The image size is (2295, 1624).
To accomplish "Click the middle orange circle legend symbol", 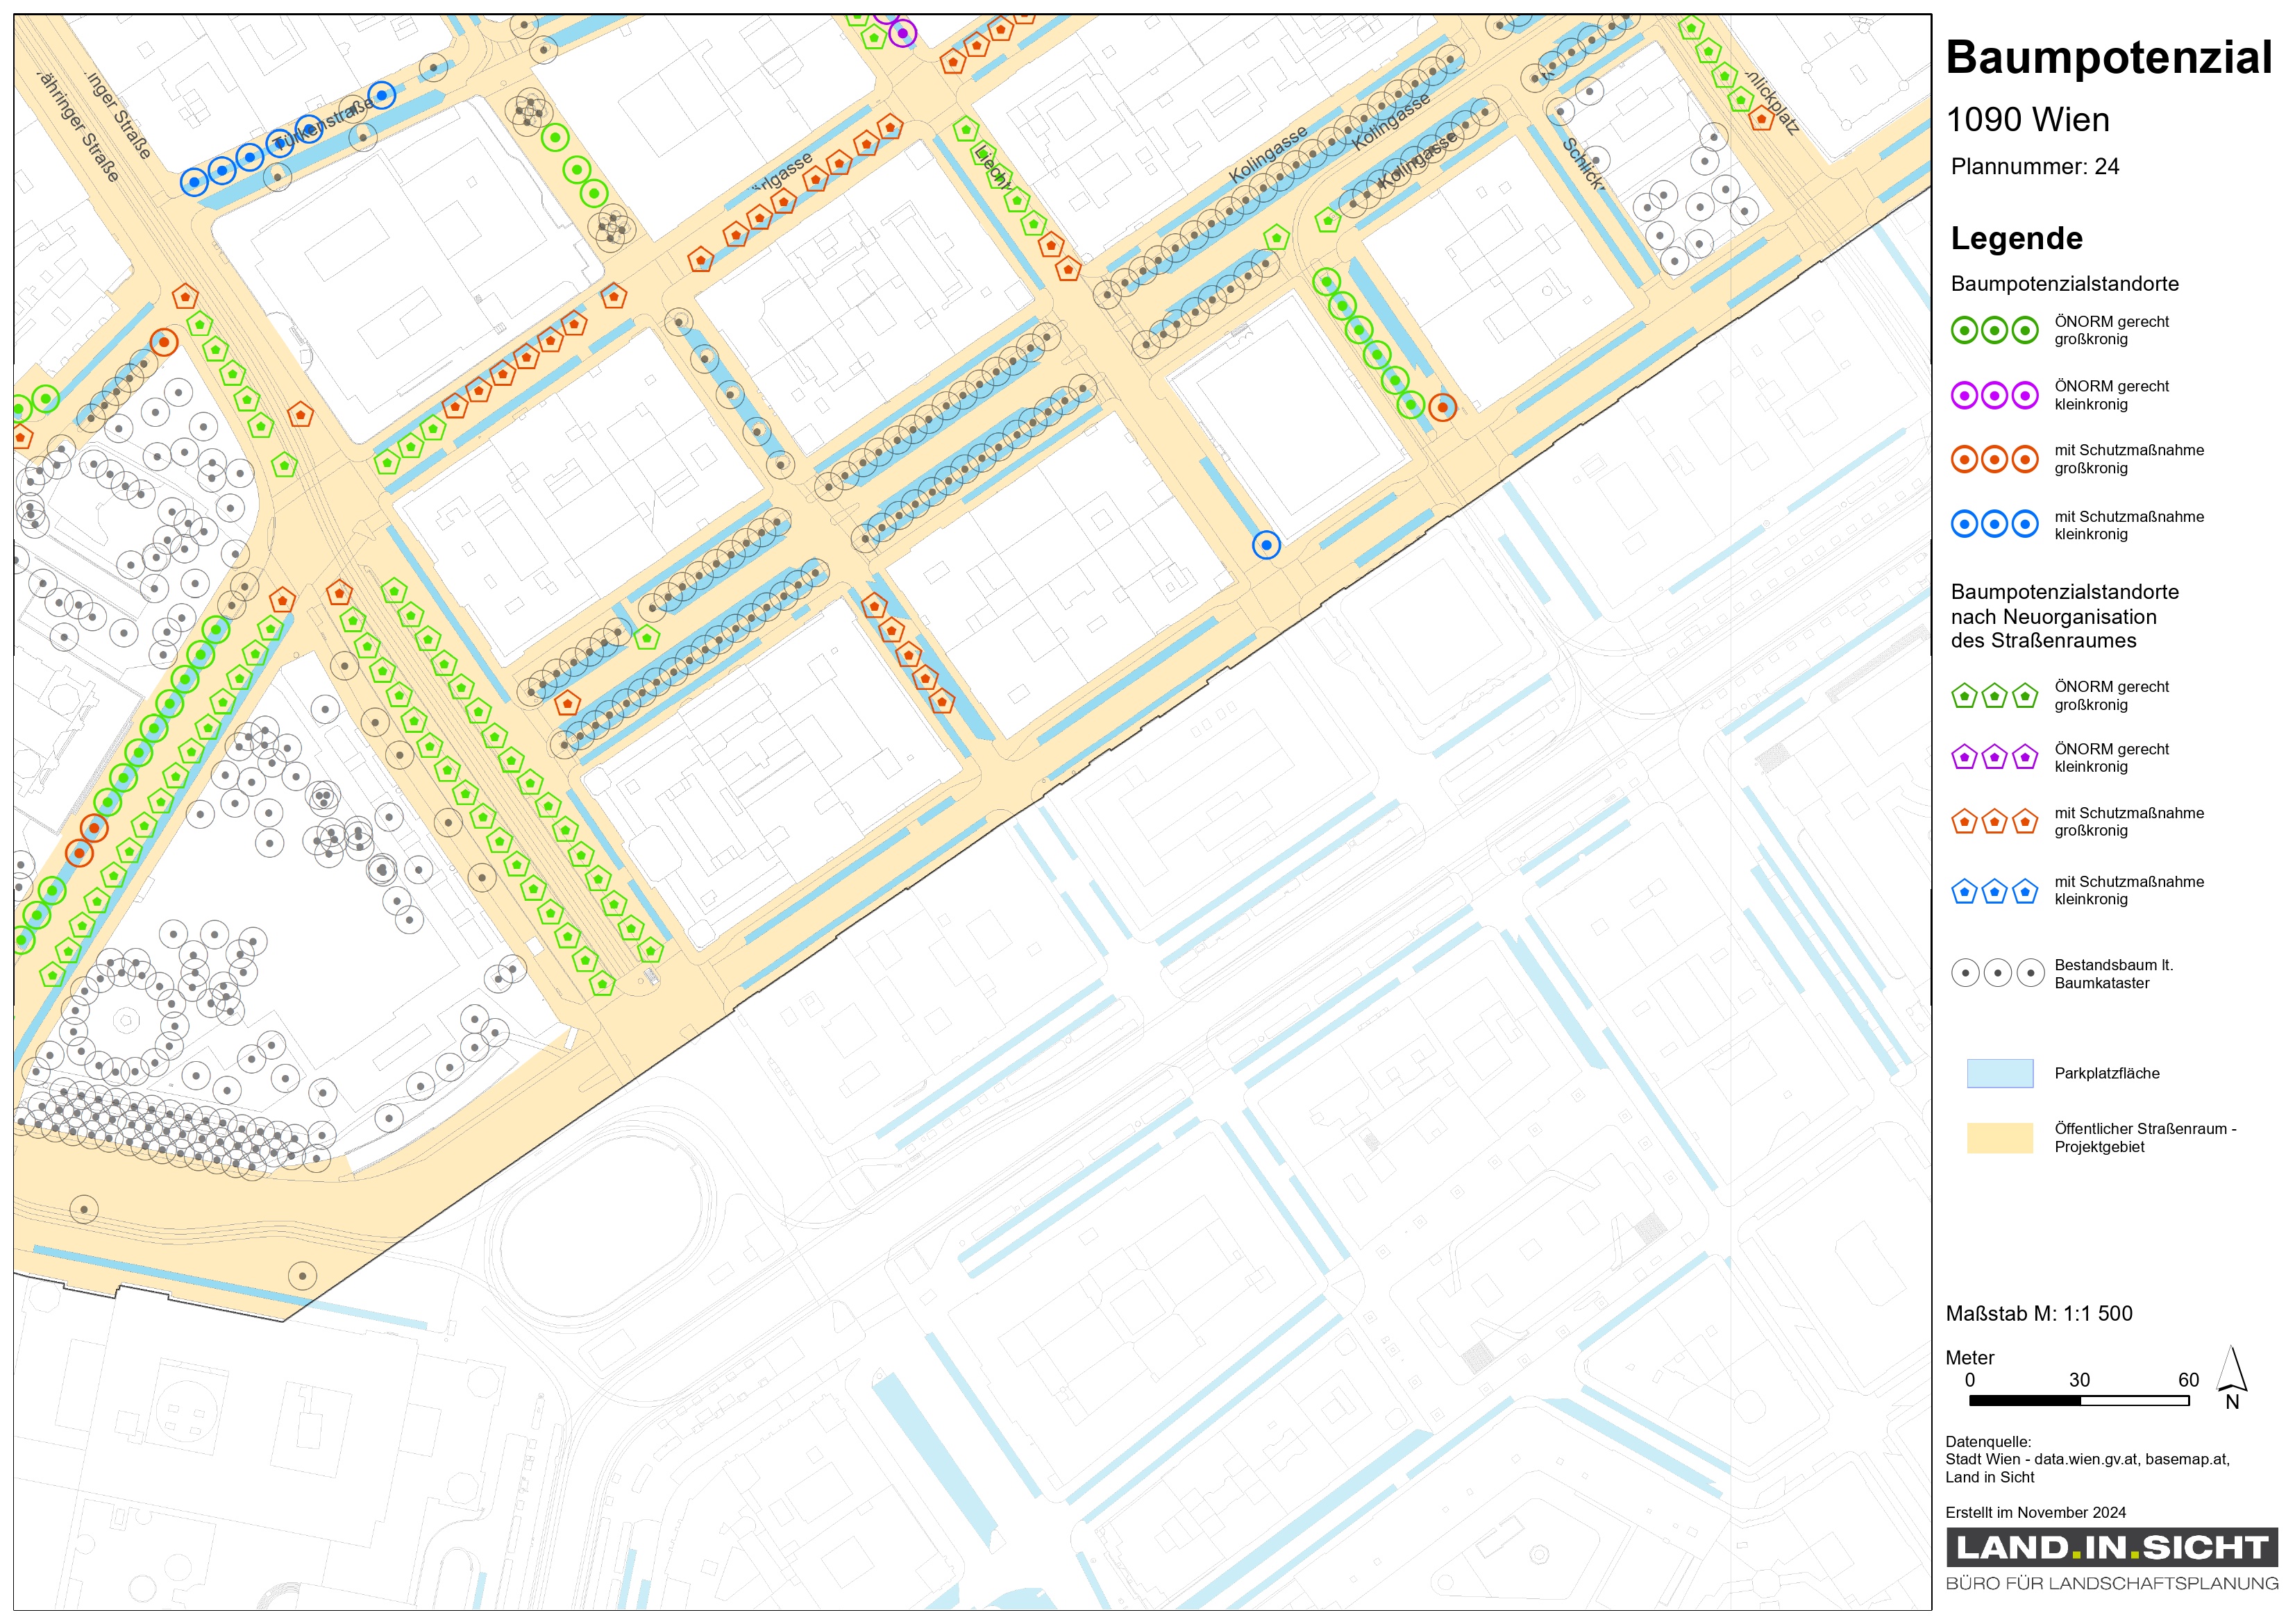I will [x=1994, y=459].
